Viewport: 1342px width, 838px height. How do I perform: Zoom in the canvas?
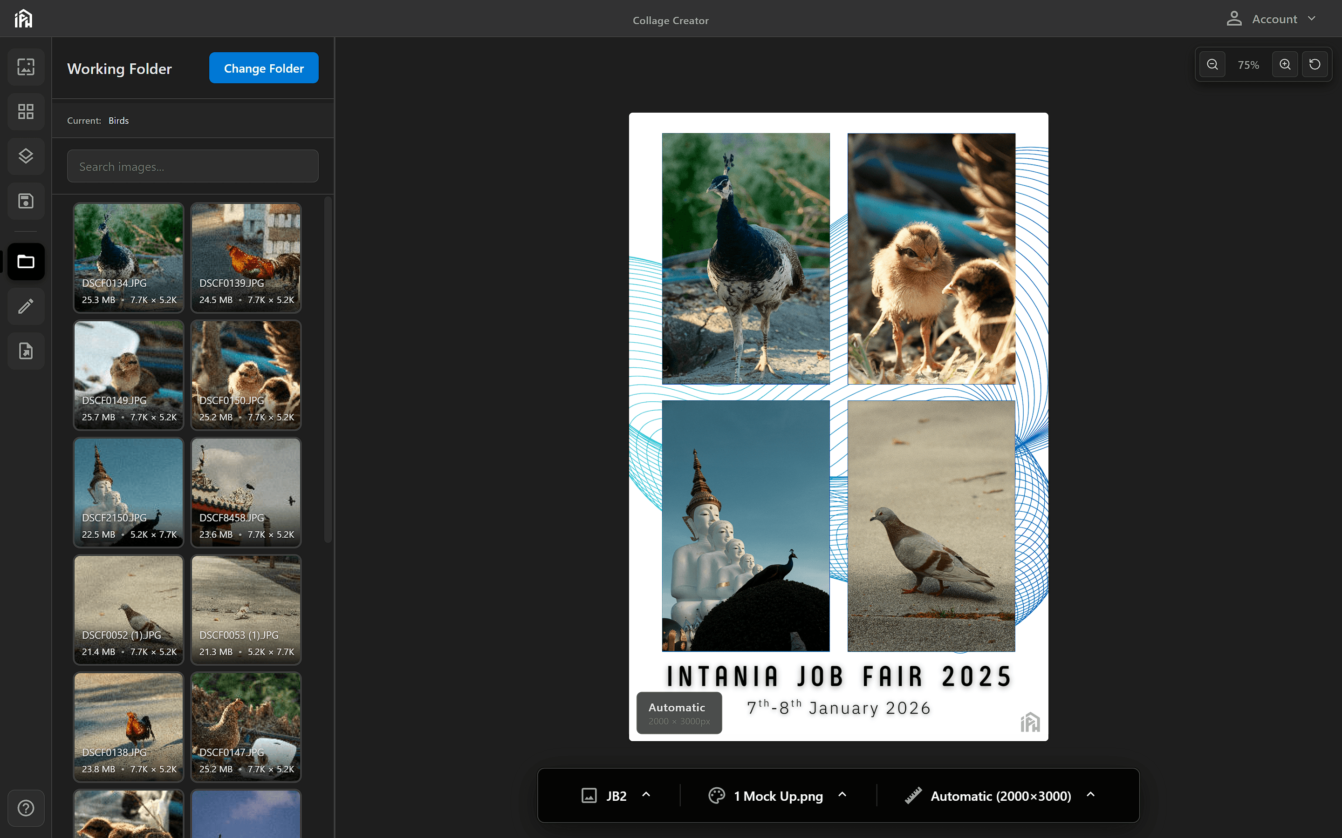[1285, 64]
